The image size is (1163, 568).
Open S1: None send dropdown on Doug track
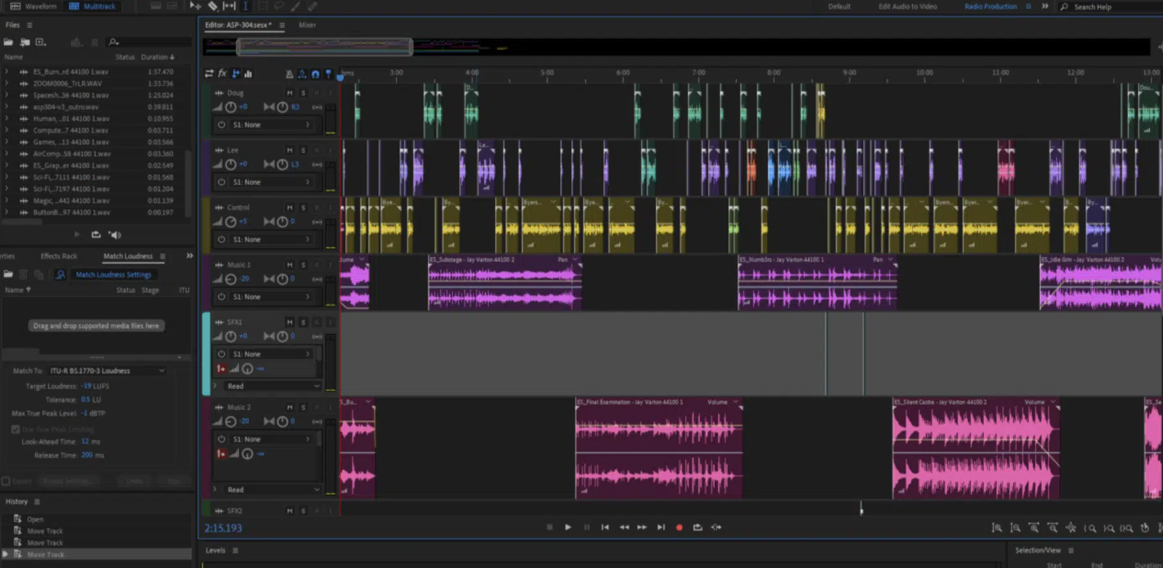(272, 125)
